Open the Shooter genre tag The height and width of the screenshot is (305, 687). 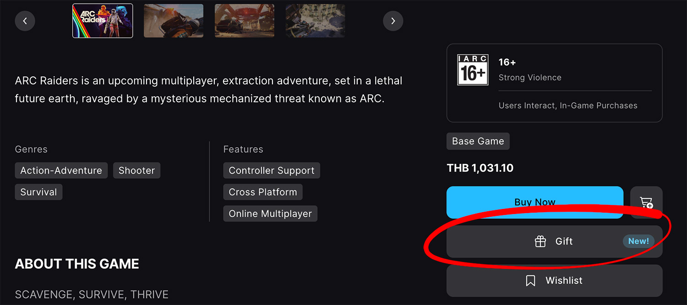tap(136, 171)
